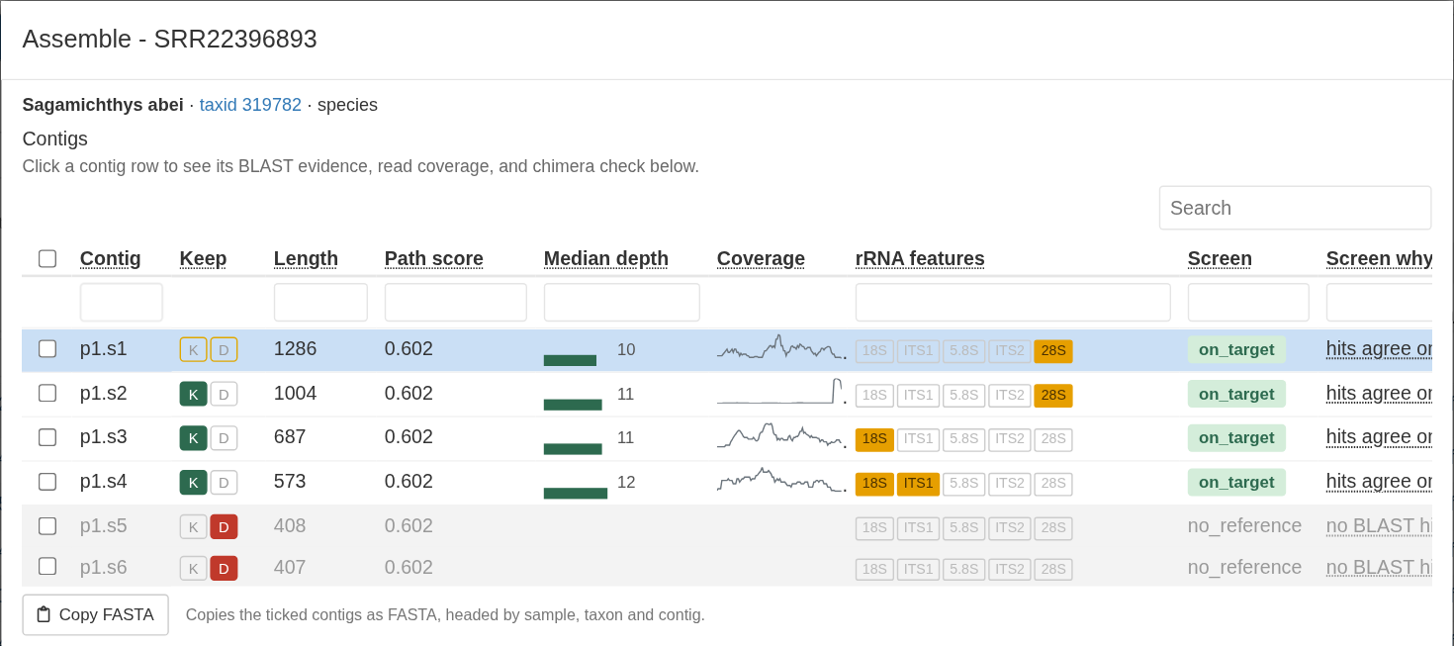Open the taxid 319782 link
Image resolution: width=1454 pixels, height=646 pixels.
(250, 105)
